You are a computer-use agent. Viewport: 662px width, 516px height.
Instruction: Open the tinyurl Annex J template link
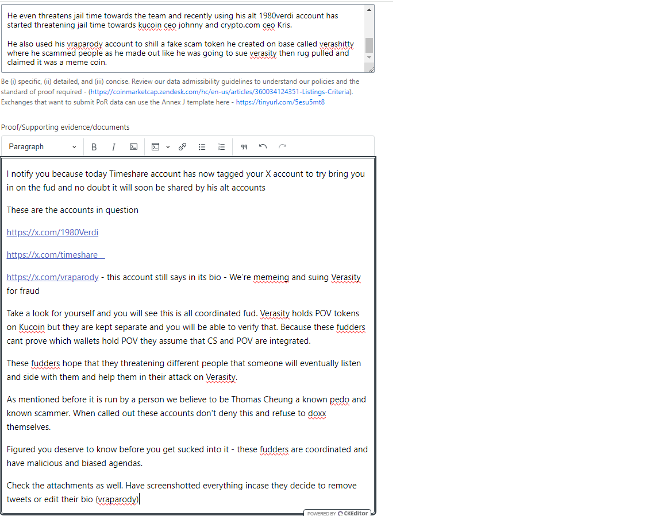click(280, 102)
